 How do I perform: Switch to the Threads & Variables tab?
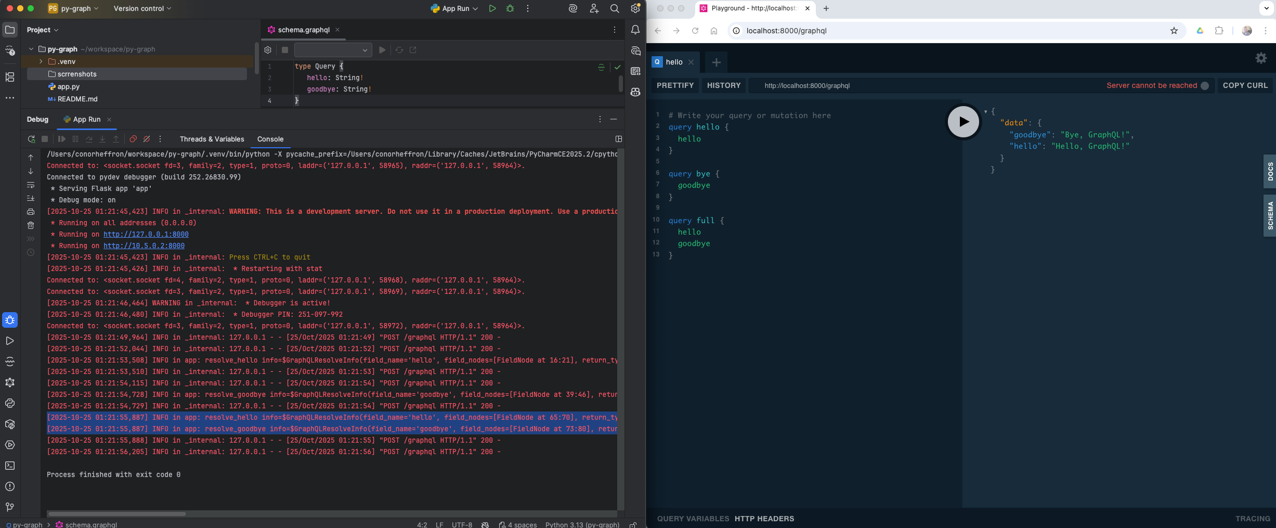pyautogui.click(x=212, y=139)
